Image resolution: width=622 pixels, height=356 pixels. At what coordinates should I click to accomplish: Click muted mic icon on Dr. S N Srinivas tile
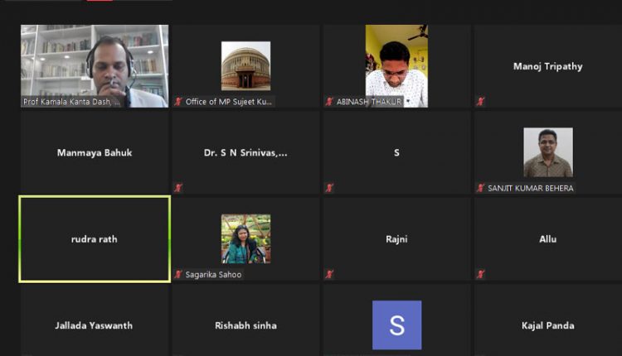click(x=178, y=188)
